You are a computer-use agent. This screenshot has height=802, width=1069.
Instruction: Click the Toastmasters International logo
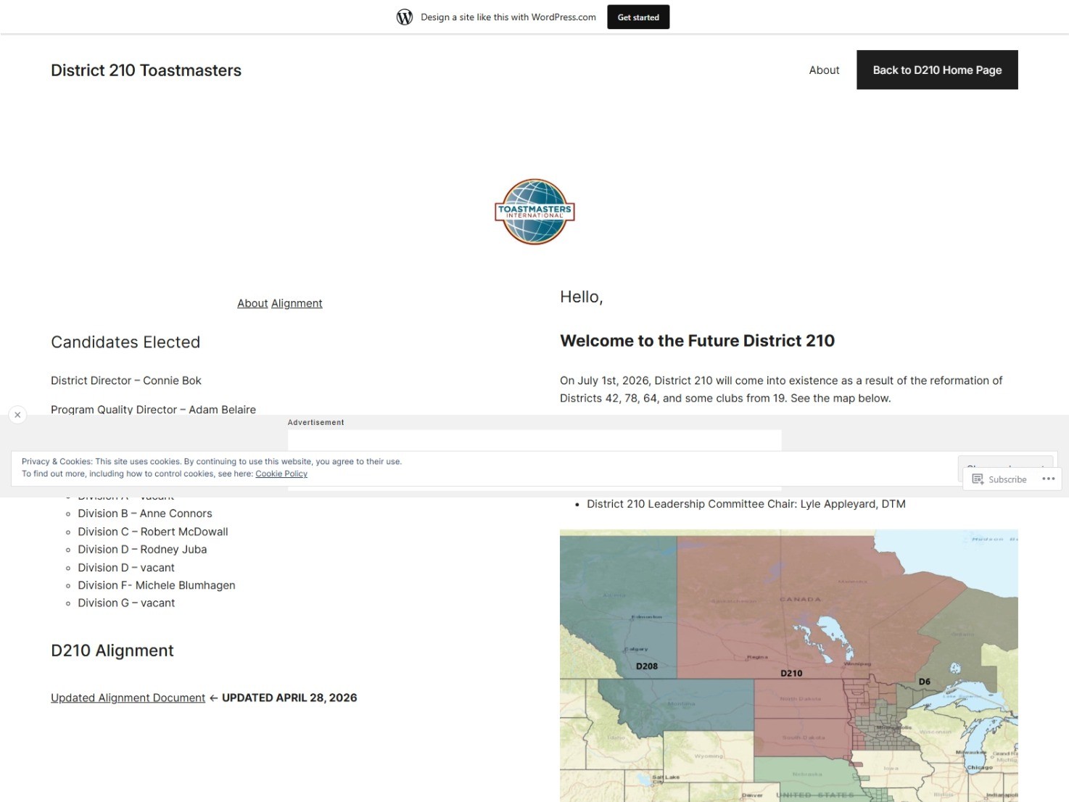click(534, 212)
